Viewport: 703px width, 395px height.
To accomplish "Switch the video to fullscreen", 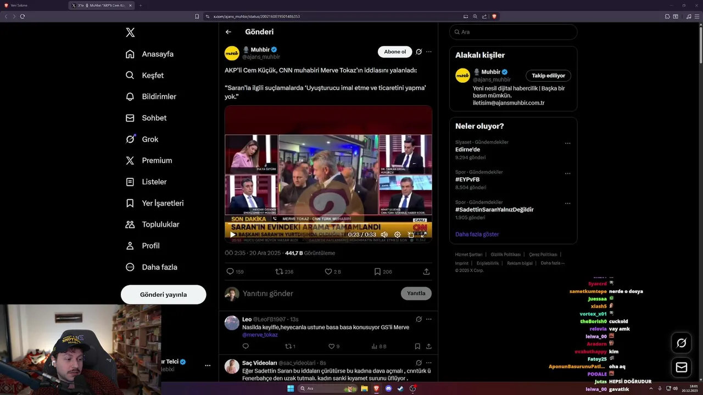I will pos(423,235).
